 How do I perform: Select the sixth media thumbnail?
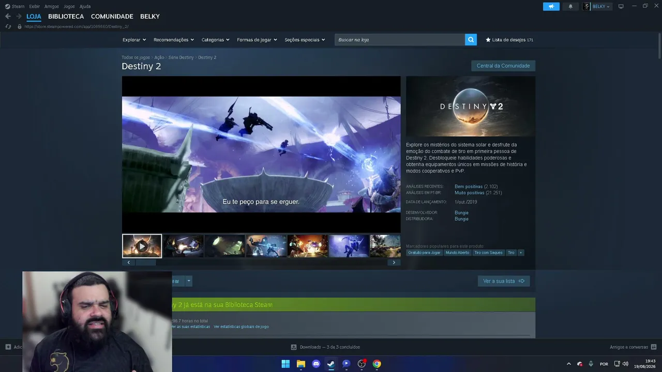pyautogui.click(x=349, y=246)
